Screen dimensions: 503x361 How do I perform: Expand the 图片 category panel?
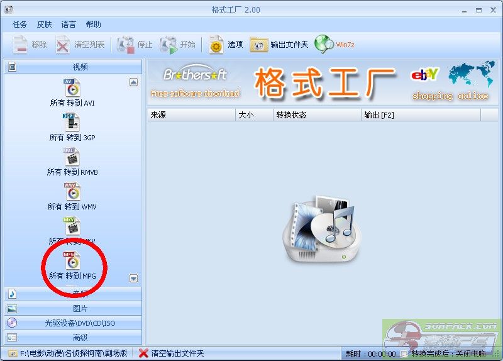(80, 309)
